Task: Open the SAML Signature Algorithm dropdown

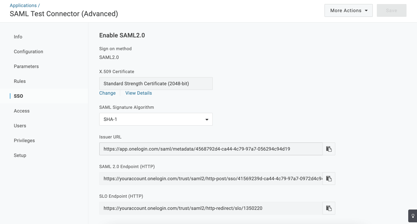Action: coord(156,119)
